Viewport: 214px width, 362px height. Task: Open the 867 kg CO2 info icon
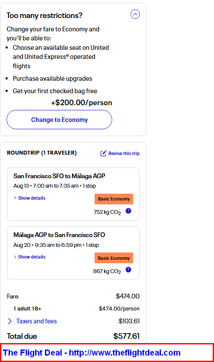(128, 270)
